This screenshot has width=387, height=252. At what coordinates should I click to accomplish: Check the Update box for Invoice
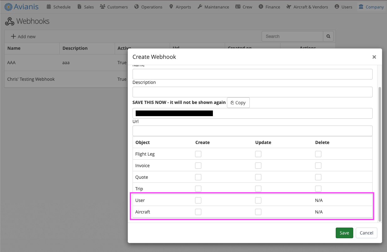tap(258, 166)
